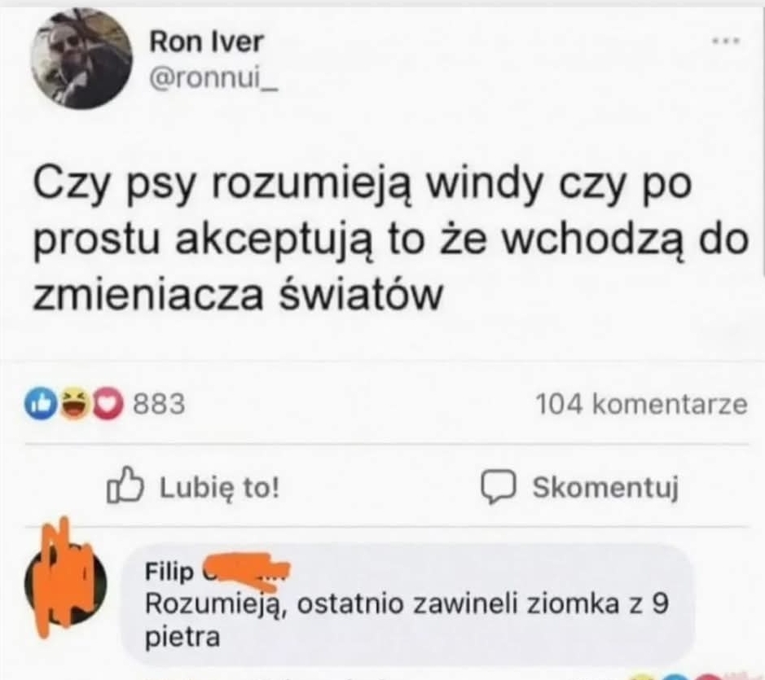Image resolution: width=765 pixels, height=680 pixels.
Task: Click the blue thumbs-up reaction icon
Action: tap(42, 404)
